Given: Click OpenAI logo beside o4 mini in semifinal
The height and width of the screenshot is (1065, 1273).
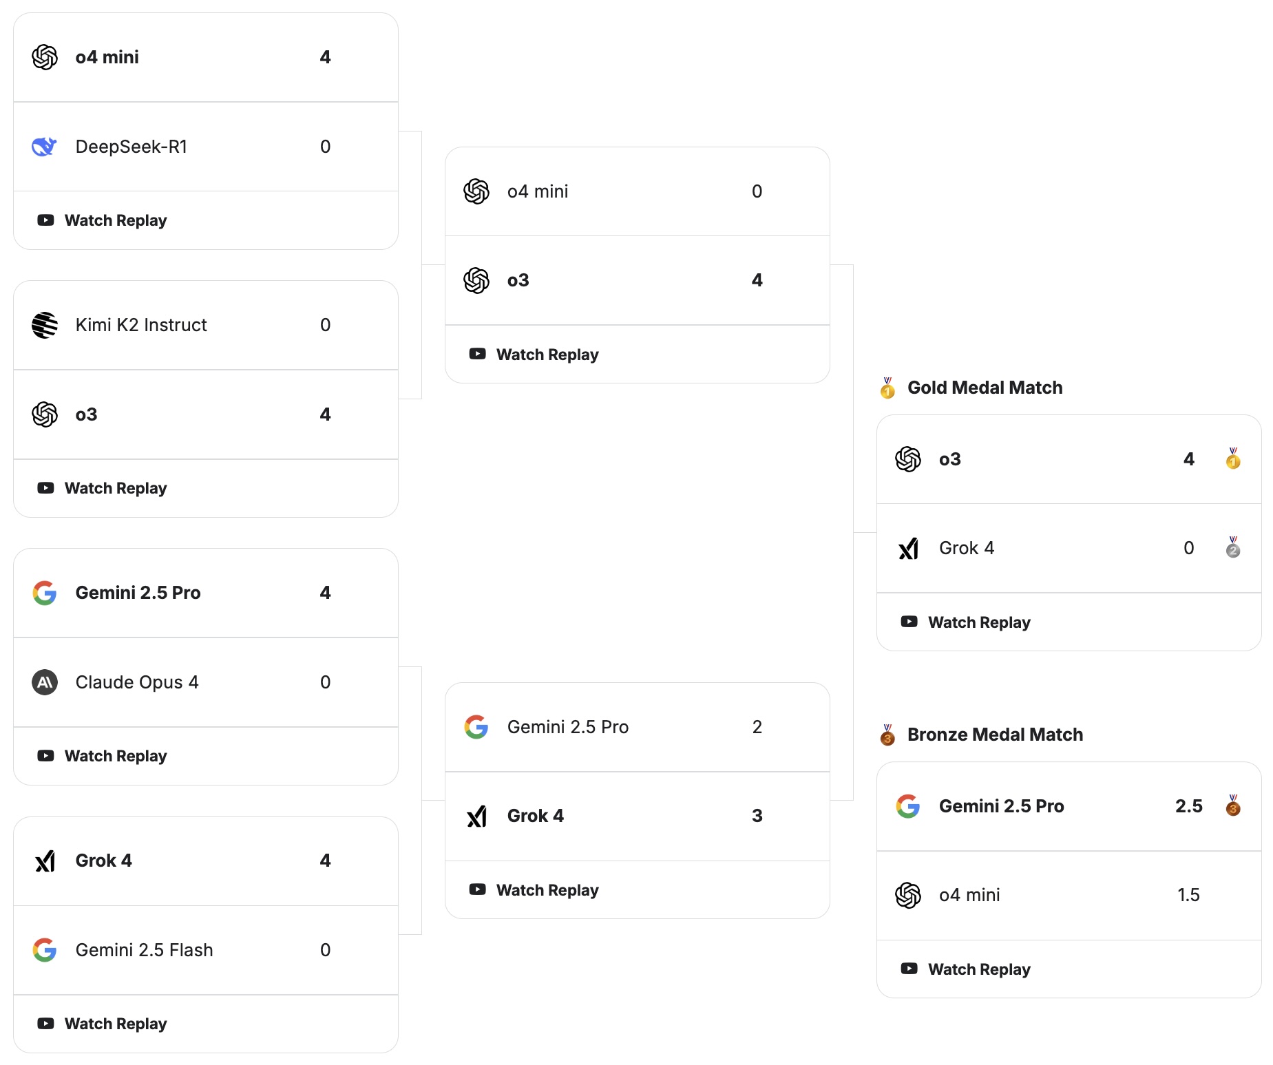Looking at the screenshot, I should point(476,191).
